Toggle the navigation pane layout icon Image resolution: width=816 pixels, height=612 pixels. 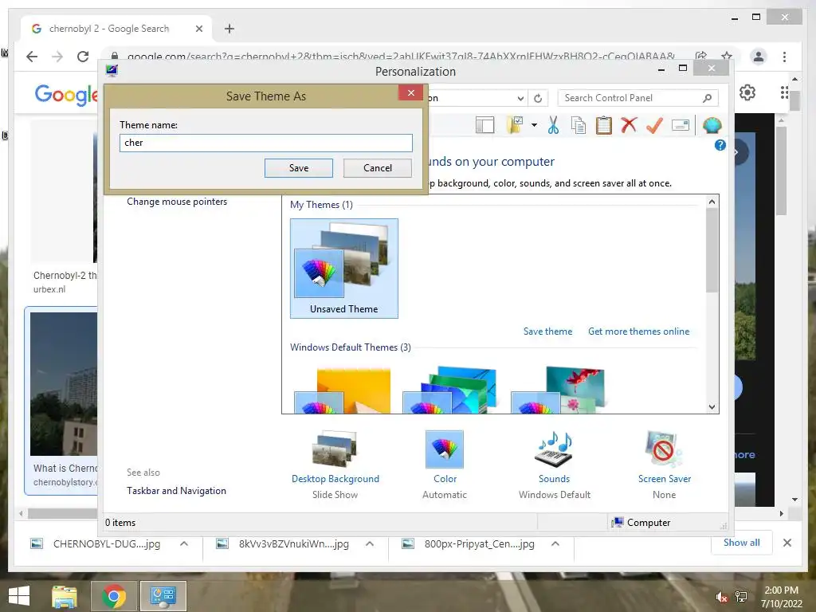tap(485, 125)
